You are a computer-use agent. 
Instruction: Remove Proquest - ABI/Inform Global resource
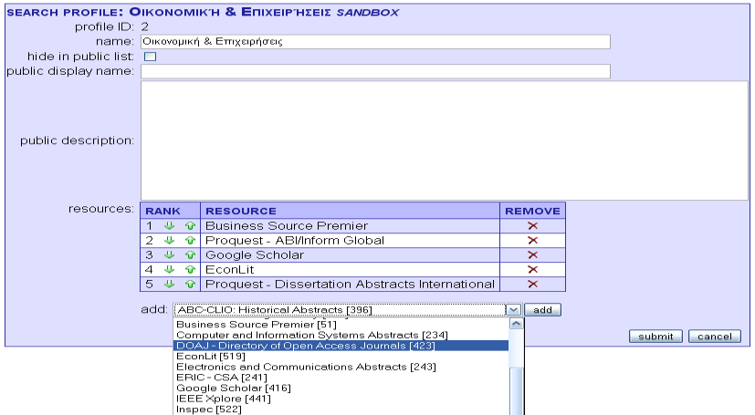[532, 240]
